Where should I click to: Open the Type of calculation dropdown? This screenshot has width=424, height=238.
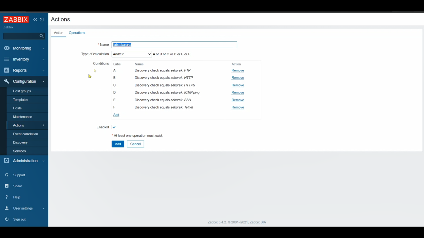click(x=132, y=54)
